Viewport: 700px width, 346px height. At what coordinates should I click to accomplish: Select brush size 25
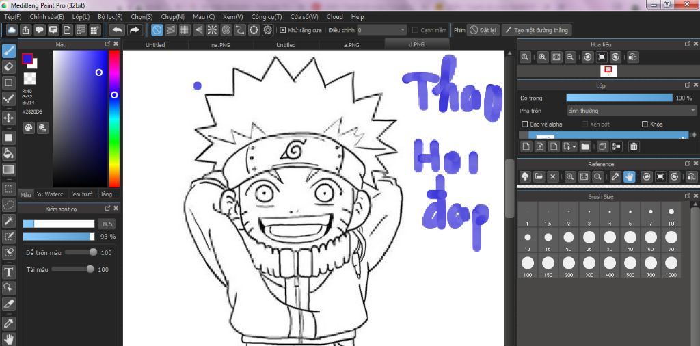tap(589, 241)
